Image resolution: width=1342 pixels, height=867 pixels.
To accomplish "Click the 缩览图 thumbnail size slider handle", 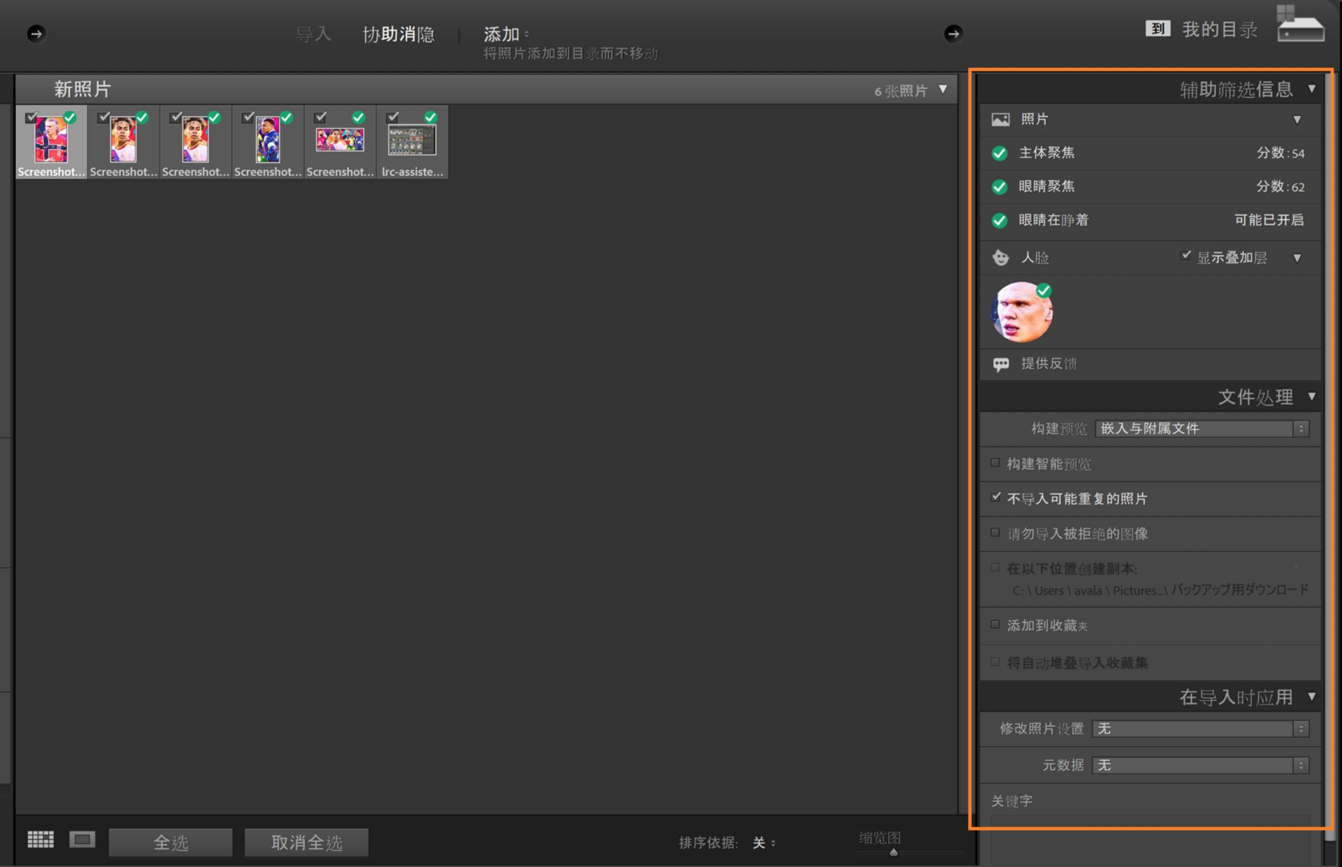I will (x=893, y=852).
